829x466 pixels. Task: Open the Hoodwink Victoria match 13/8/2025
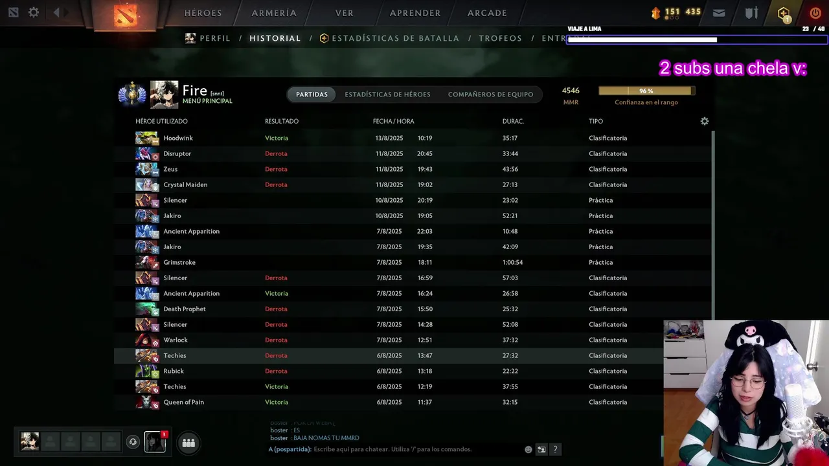(x=412, y=138)
